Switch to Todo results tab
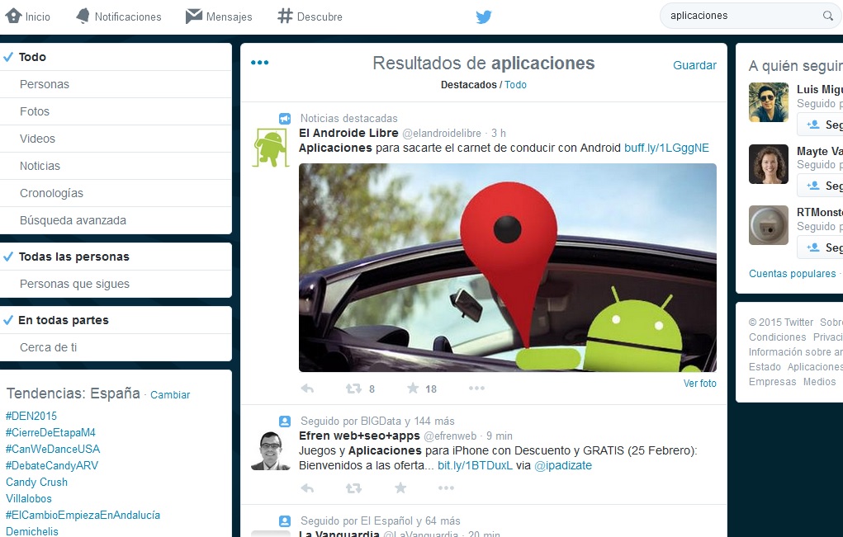843x537 pixels. tap(515, 85)
